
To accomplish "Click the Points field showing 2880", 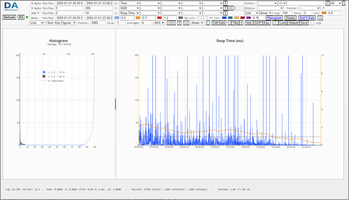I will coord(98,23).
